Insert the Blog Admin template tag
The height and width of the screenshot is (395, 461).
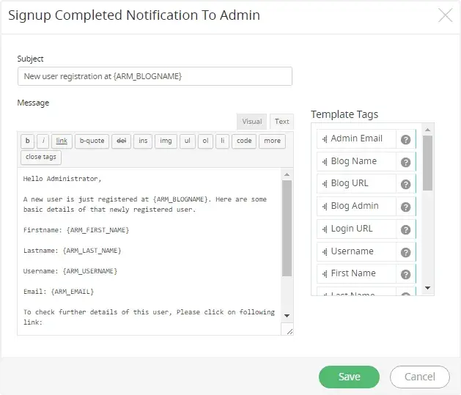(x=355, y=207)
